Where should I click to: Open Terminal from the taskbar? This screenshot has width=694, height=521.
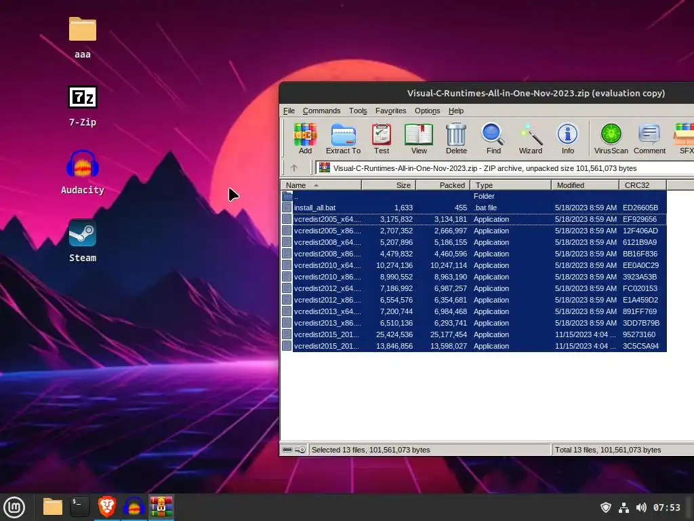point(80,507)
